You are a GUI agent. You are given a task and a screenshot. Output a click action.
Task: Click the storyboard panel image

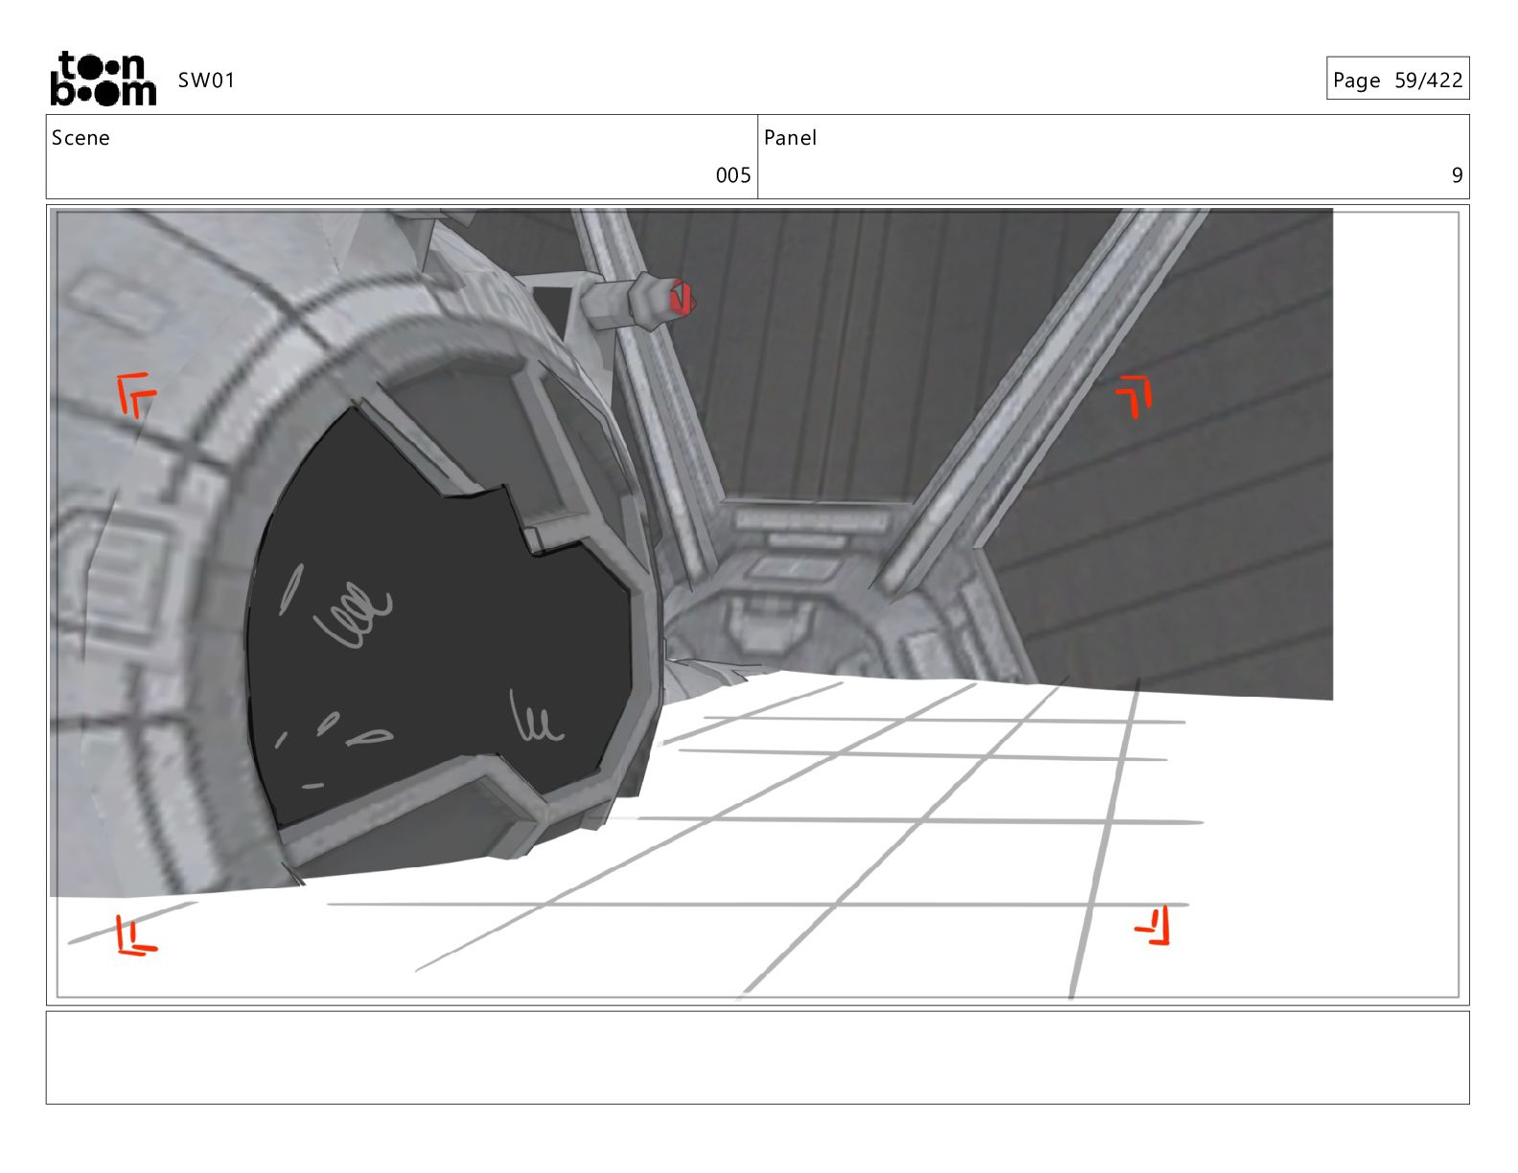click(757, 605)
